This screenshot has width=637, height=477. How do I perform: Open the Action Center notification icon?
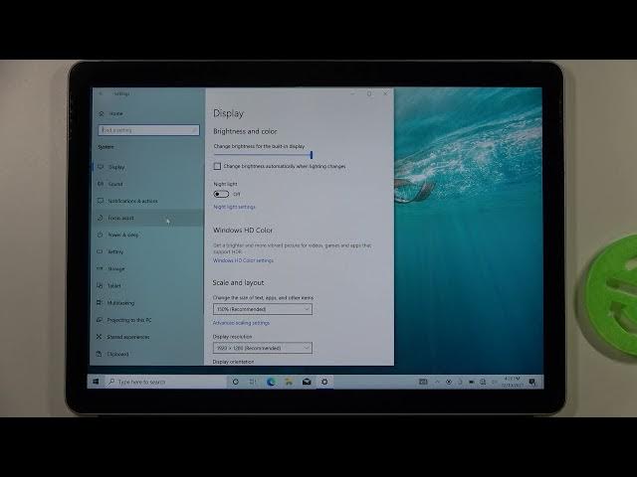pos(532,382)
